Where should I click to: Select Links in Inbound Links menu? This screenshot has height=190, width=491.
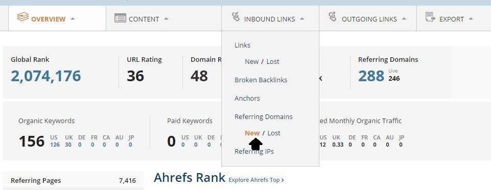(242, 45)
